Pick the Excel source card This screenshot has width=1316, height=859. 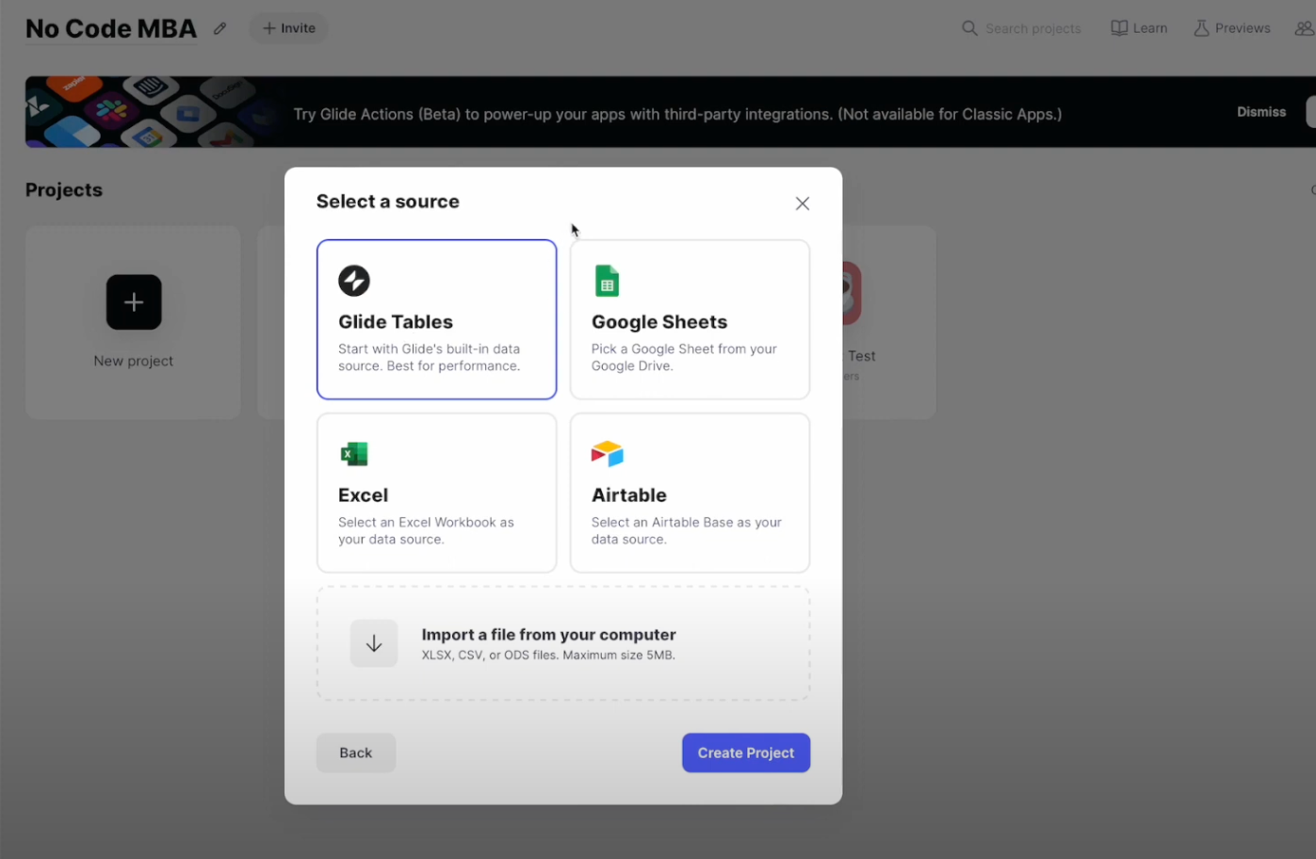click(x=436, y=493)
